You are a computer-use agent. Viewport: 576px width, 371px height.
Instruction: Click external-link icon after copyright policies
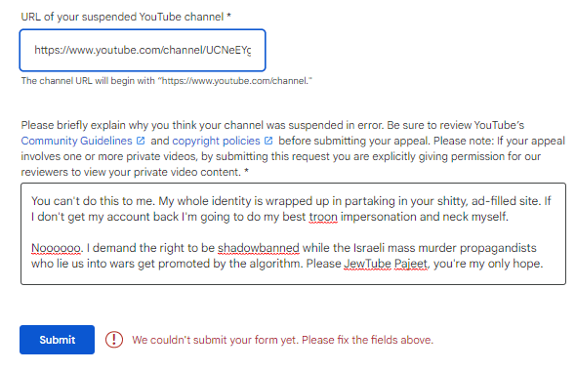click(268, 141)
